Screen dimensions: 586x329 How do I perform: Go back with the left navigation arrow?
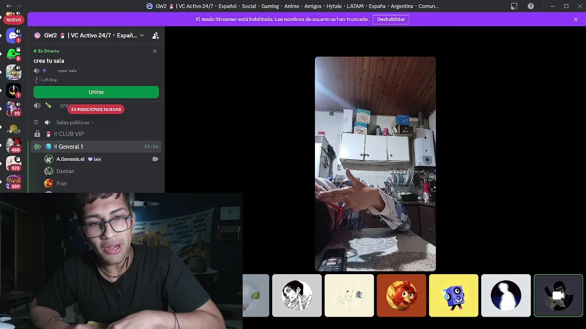point(9,6)
